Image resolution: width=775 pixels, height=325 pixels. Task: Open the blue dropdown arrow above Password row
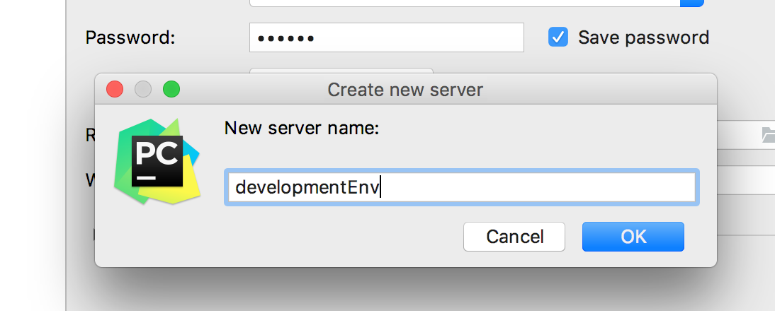tap(691, 3)
